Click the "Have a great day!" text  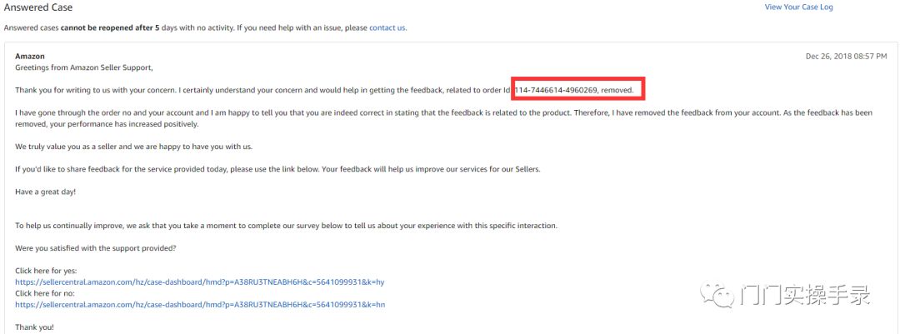(x=44, y=192)
